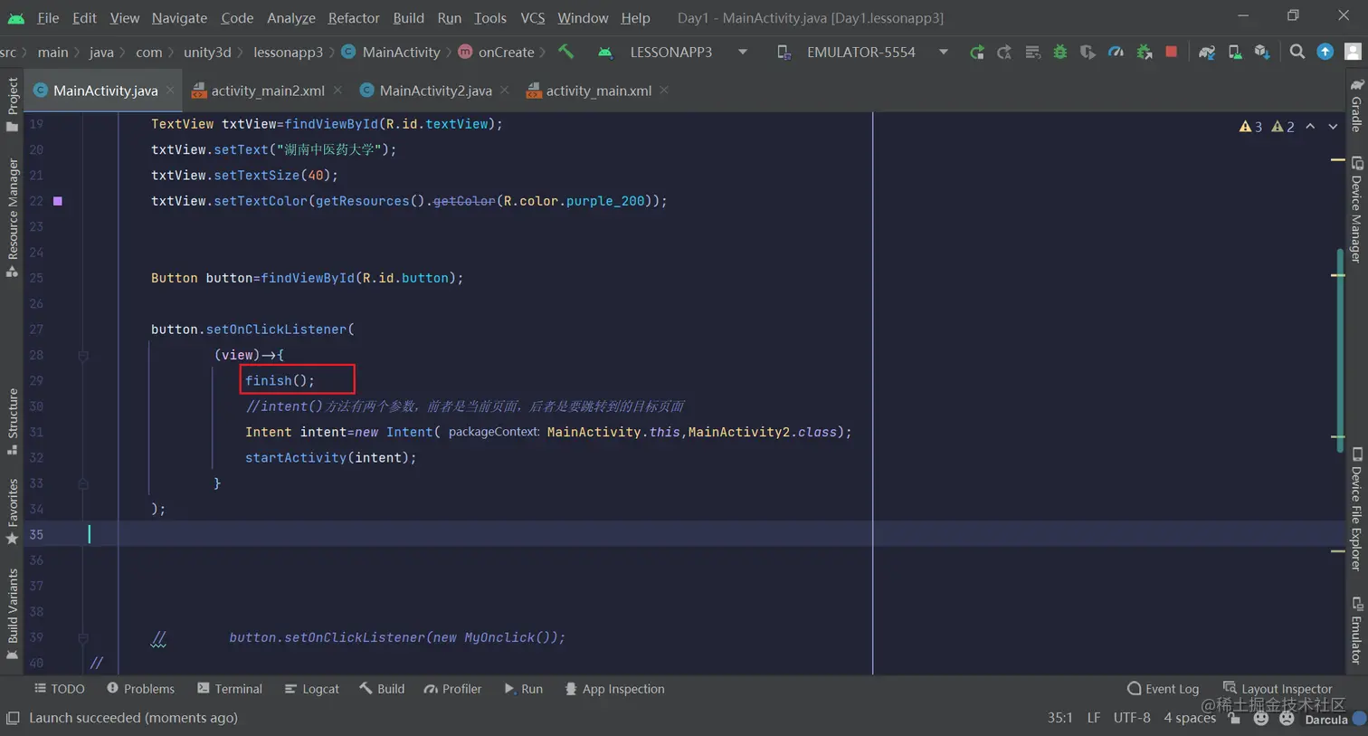Jump to previous highlighted error arrow
Image resolution: width=1368 pixels, height=736 pixels.
point(1310,127)
